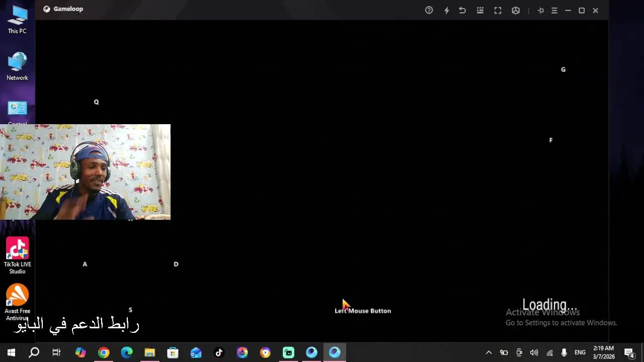Image resolution: width=644 pixels, height=362 pixels.
Task: Open TikTok from the taskbar
Action: pos(219,352)
